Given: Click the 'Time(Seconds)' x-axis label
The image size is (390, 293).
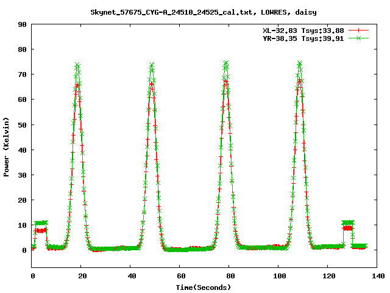Looking at the screenshot, I should click(x=204, y=288).
